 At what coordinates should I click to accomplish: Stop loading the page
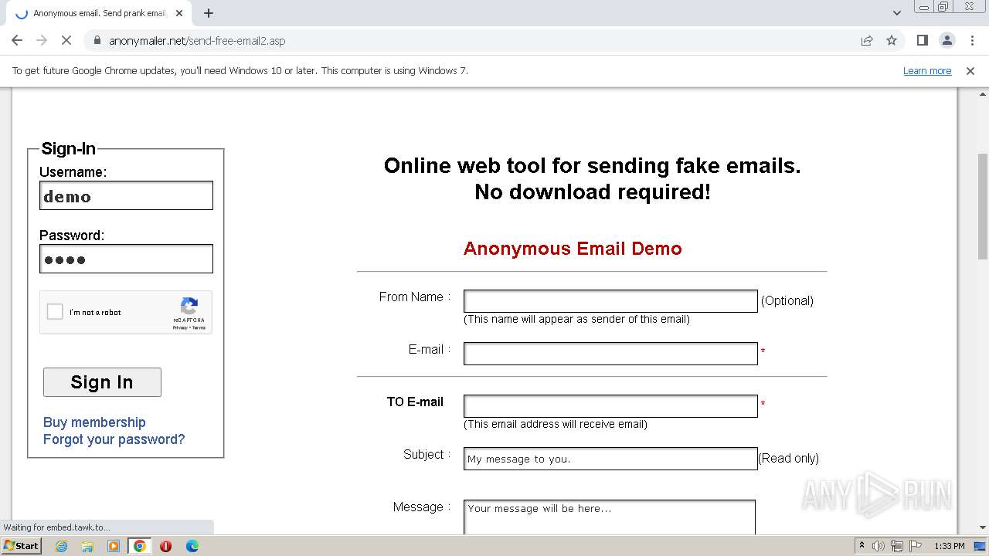[66, 40]
